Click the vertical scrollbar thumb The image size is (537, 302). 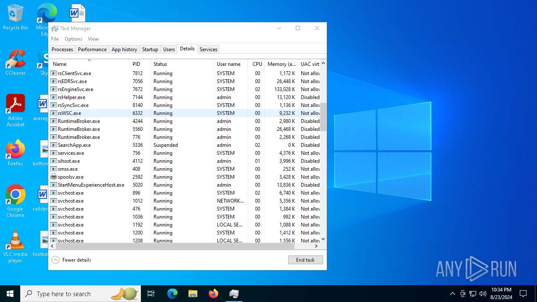[323, 117]
